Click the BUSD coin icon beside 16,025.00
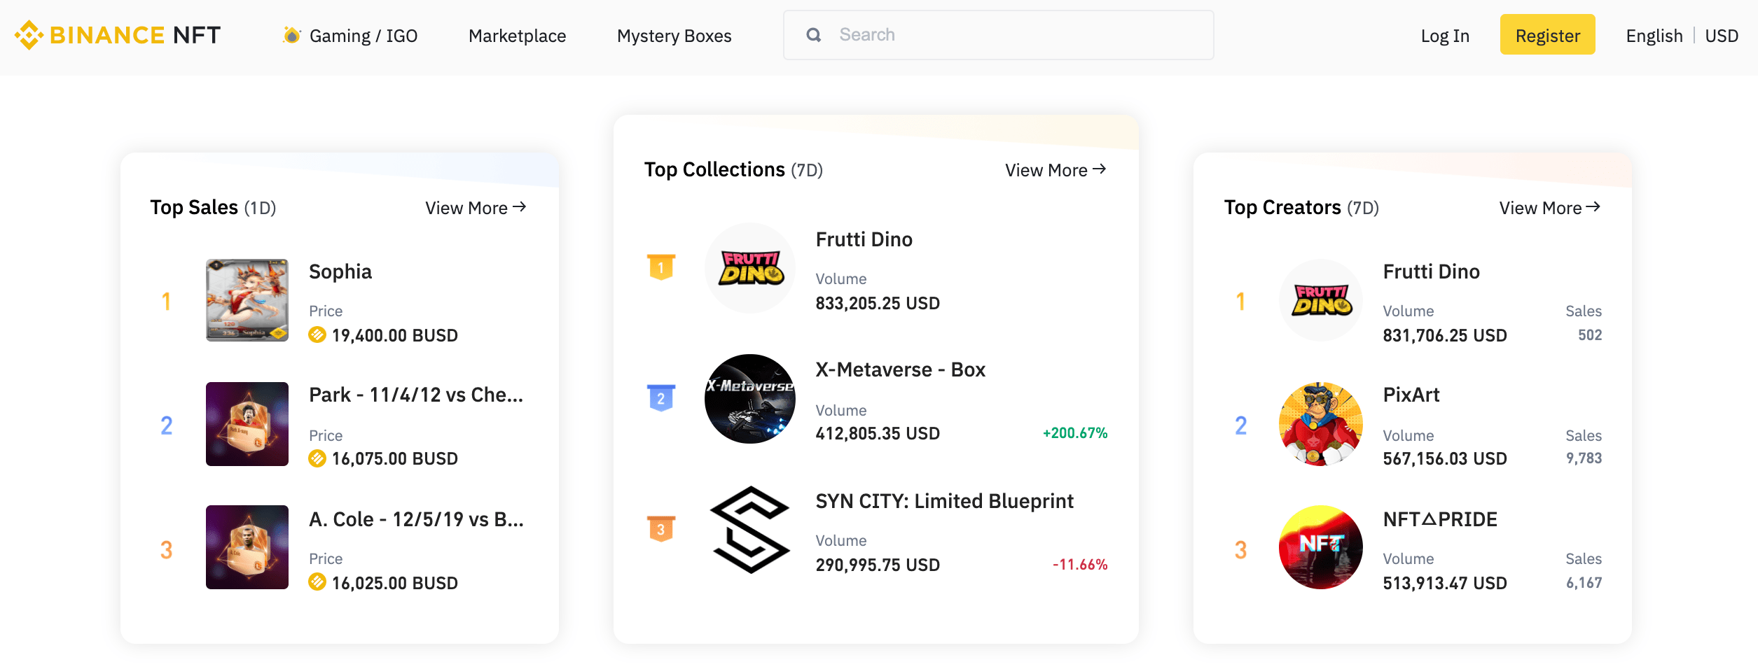Screen dimensions: 1758x669 [317, 582]
